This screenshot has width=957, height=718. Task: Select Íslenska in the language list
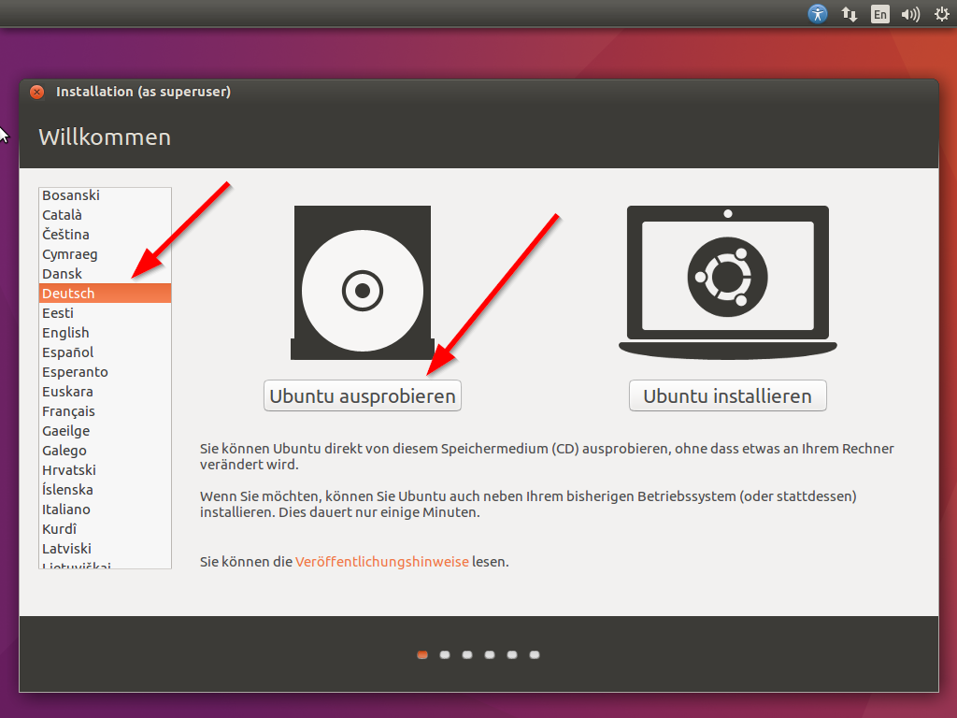pyautogui.click(x=105, y=490)
